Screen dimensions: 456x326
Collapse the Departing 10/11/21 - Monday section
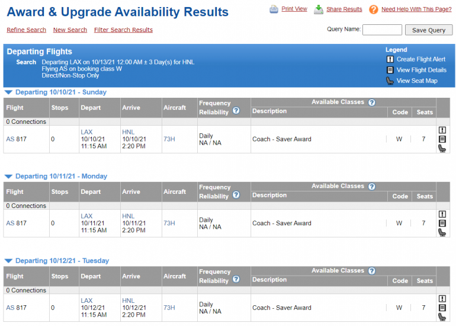pos(8,177)
